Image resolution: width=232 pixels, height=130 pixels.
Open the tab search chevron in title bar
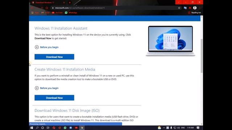[179, 2]
